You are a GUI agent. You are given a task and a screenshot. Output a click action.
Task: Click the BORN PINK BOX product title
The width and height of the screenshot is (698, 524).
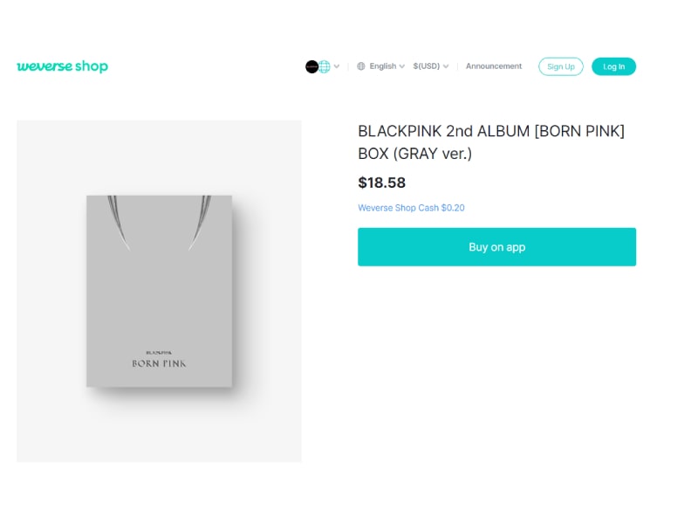(491, 142)
